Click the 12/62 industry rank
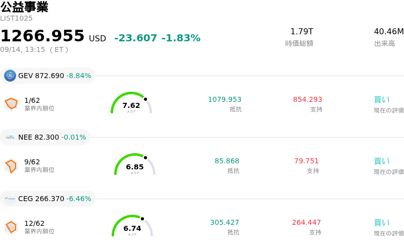The width and height of the screenshot is (404, 246). [34, 223]
